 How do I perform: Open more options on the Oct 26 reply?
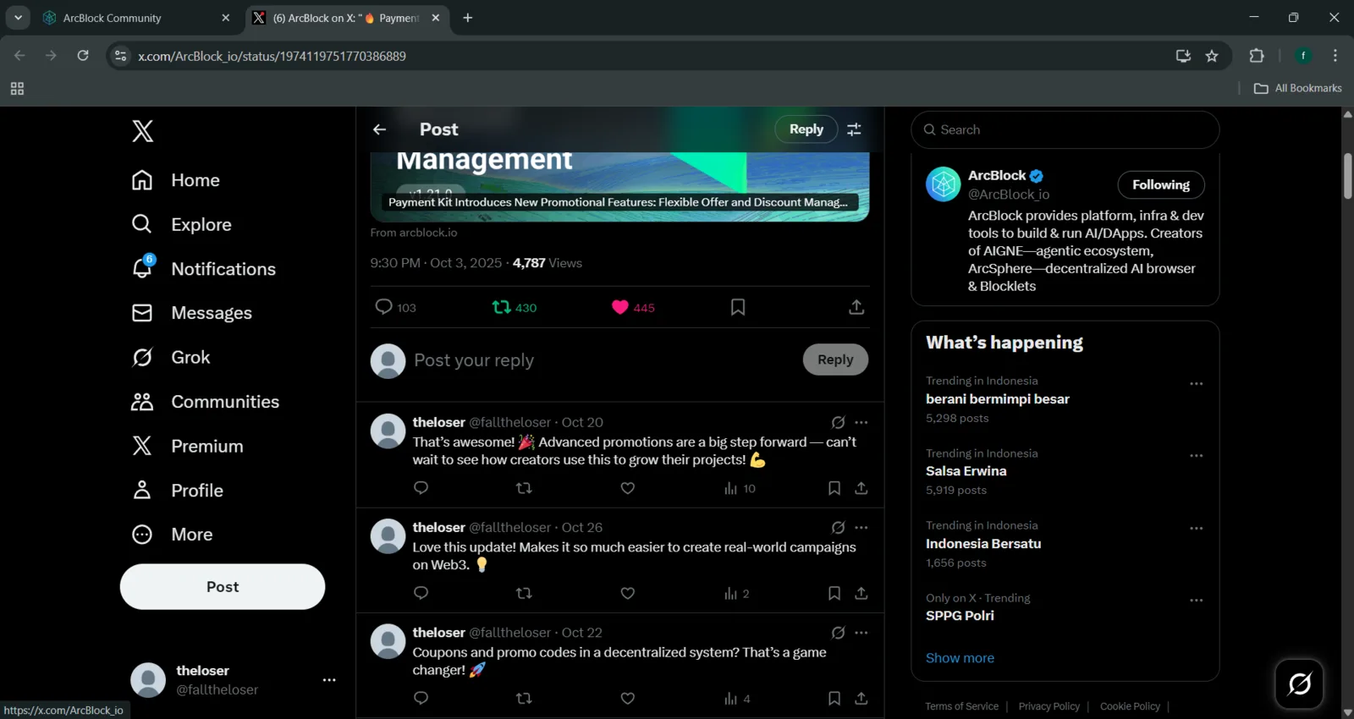pyautogui.click(x=861, y=527)
